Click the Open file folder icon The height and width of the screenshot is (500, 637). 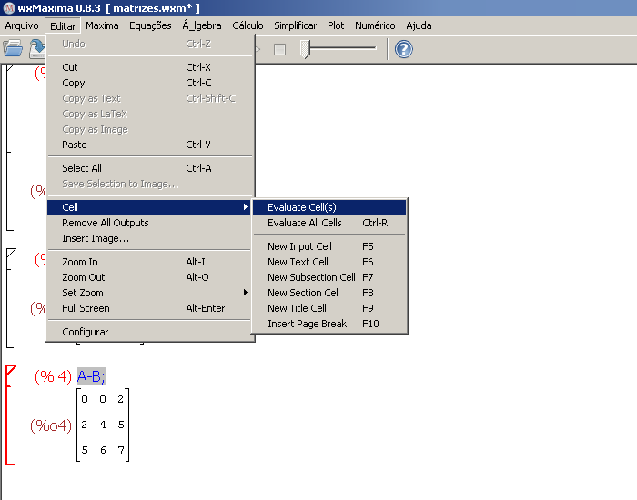pos(13,49)
